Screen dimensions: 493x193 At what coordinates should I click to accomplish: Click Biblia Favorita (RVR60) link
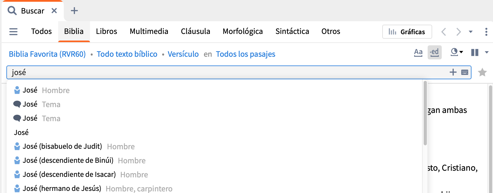coord(47,54)
